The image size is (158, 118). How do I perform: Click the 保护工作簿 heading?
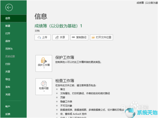(65, 58)
